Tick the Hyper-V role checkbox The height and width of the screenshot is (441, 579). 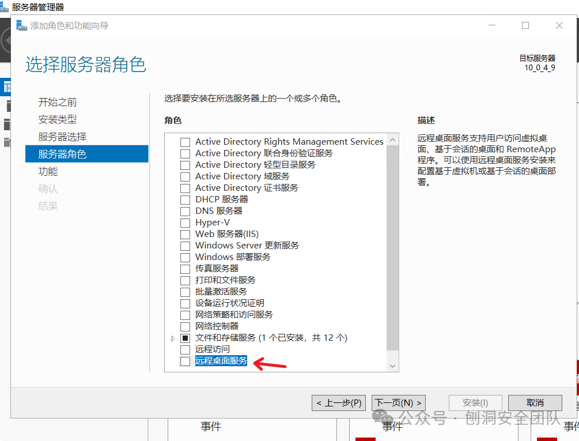click(x=185, y=223)
